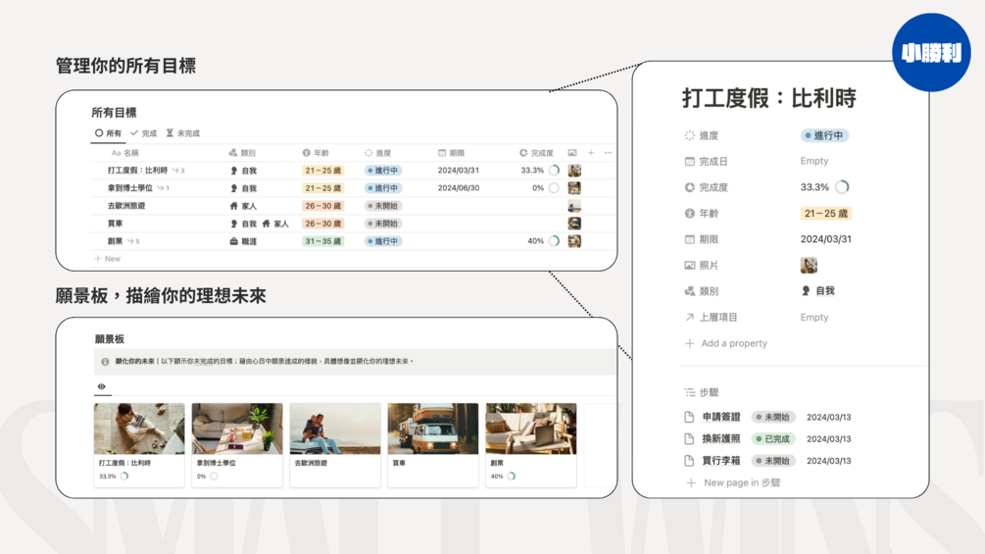The width and height of the screenshot is (985, 554).
Task: Open the 買車 gallery card with van
Action: (x=433, y=445)
